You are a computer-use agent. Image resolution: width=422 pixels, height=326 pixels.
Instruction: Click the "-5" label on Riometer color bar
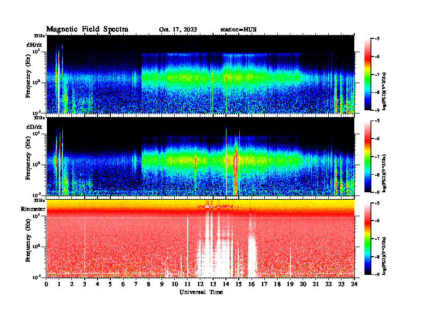tap(377, 203)
